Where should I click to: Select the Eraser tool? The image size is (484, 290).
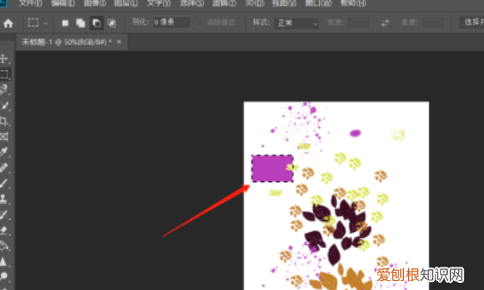click(x=4, y=230)
